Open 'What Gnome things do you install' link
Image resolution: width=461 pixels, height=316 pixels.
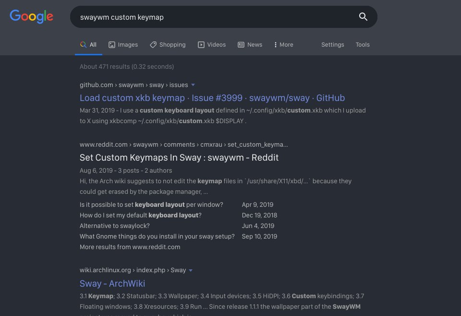pos(158,237)
